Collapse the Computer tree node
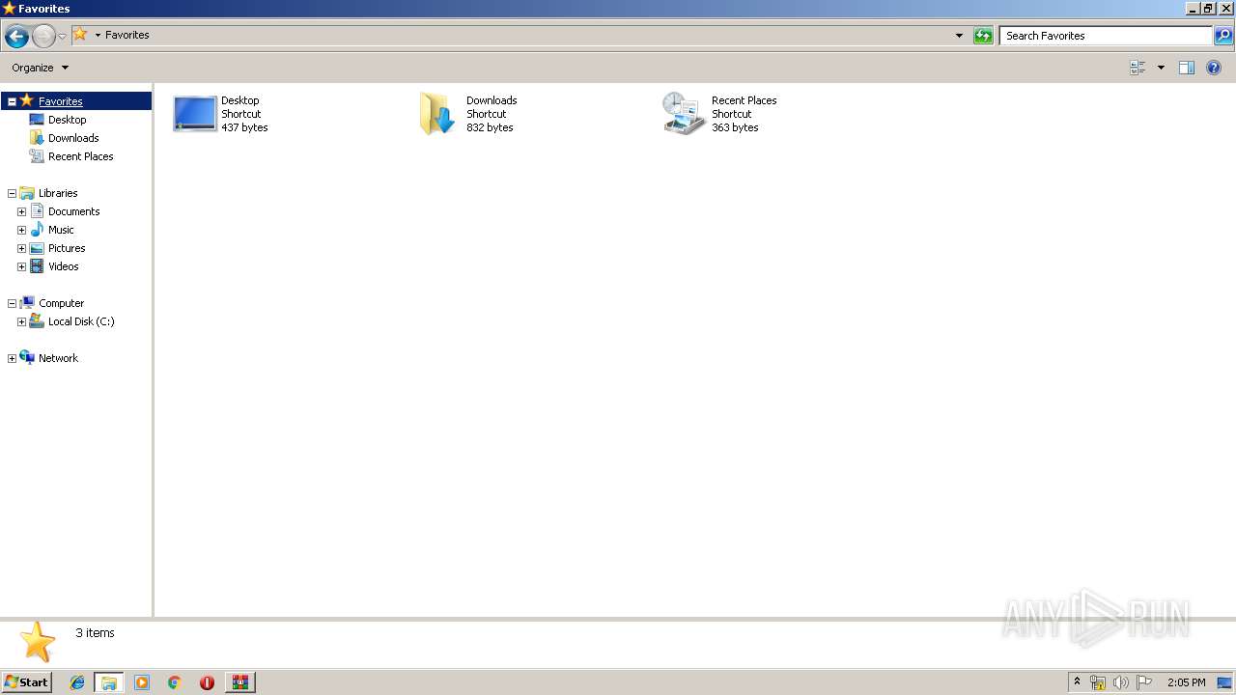 pos(12,303)
